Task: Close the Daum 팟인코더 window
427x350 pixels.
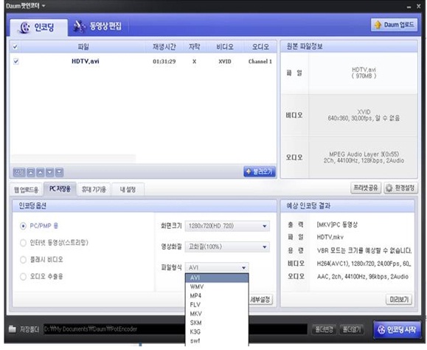Action: pyautogui.click(x=419, y=6)
